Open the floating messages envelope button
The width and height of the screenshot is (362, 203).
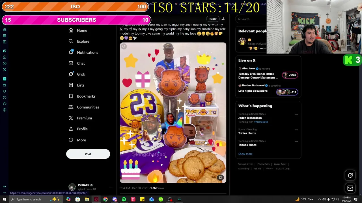click(350, 188)
